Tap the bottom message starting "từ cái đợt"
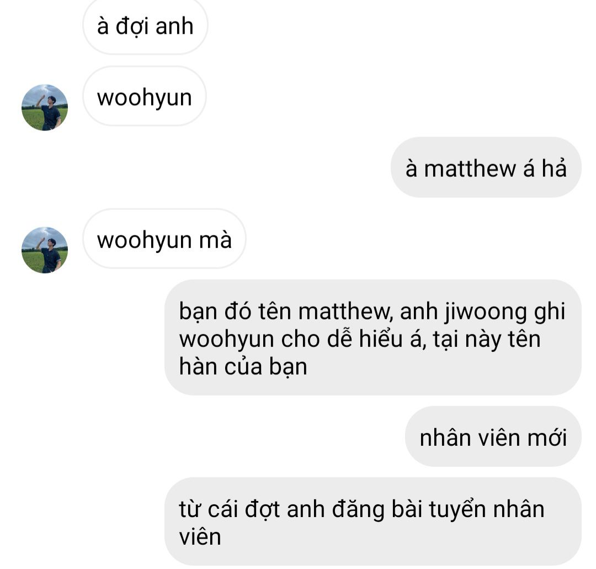 point(373,521)
